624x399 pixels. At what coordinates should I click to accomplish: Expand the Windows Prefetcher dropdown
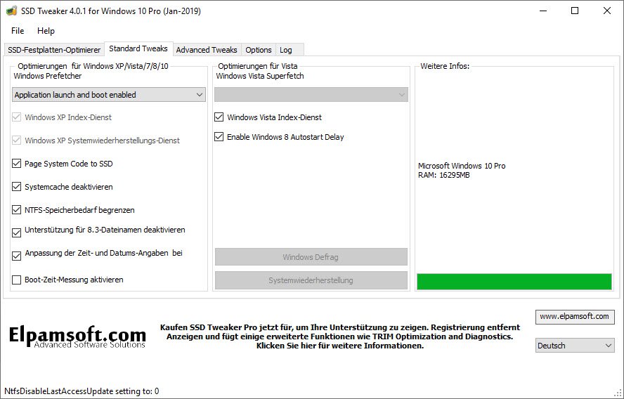point(109,95)
